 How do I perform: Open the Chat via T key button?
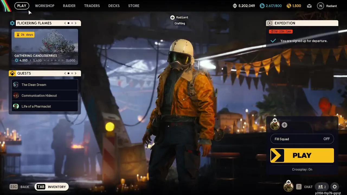click(x=304, y=187)
